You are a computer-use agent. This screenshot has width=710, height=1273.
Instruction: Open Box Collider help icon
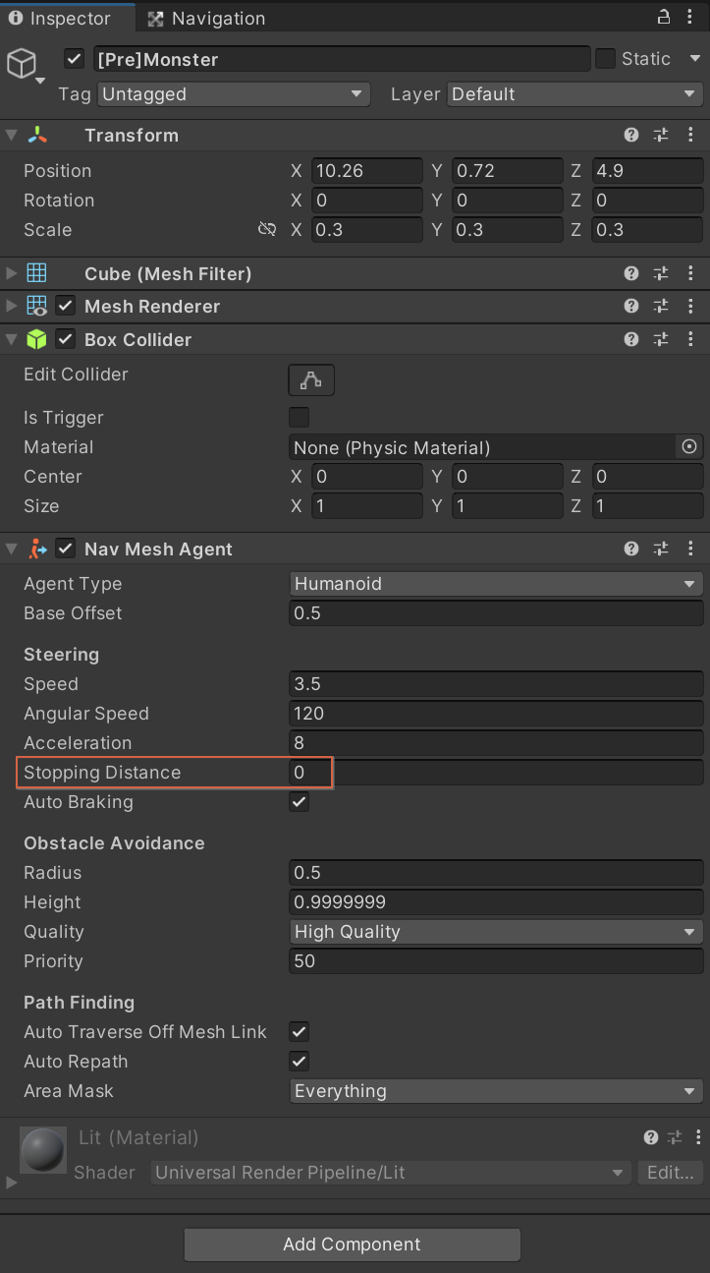(x=631, y=340)
